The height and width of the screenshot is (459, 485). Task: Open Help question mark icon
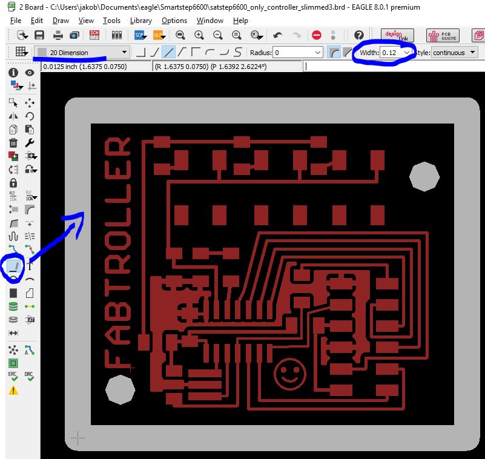(359, 35)
